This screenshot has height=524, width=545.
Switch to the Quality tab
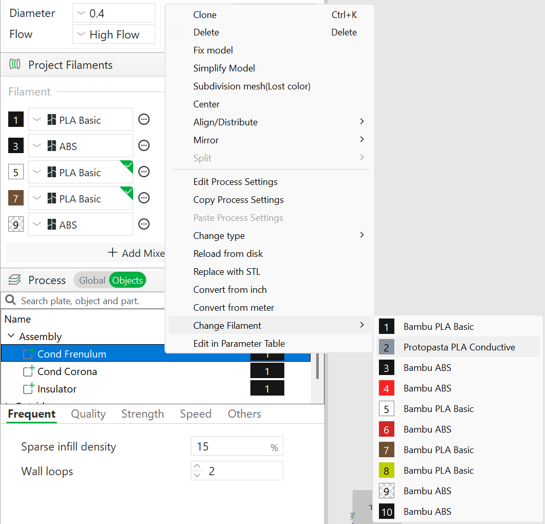click(x=88, y=414)
